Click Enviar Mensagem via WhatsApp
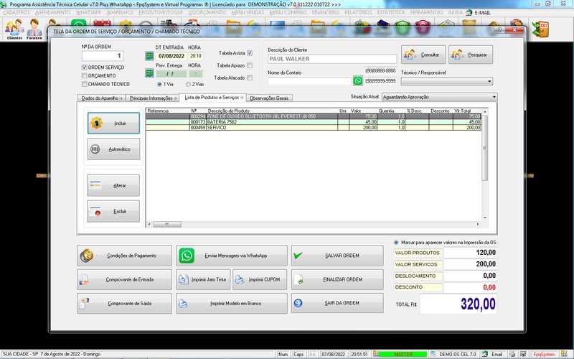574x359 pixels. click(232, 256)
